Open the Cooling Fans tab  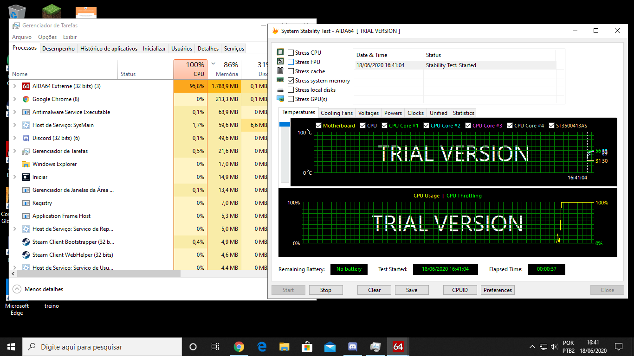coord(337,113)
